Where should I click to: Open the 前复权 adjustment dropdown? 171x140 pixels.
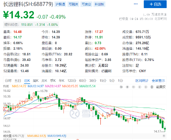pos(161,87)
